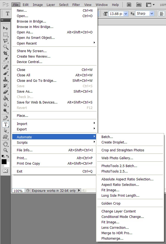Select the Brush tool
The width and height of the screenshot is (166, 244).
click(x=5, y=73)
